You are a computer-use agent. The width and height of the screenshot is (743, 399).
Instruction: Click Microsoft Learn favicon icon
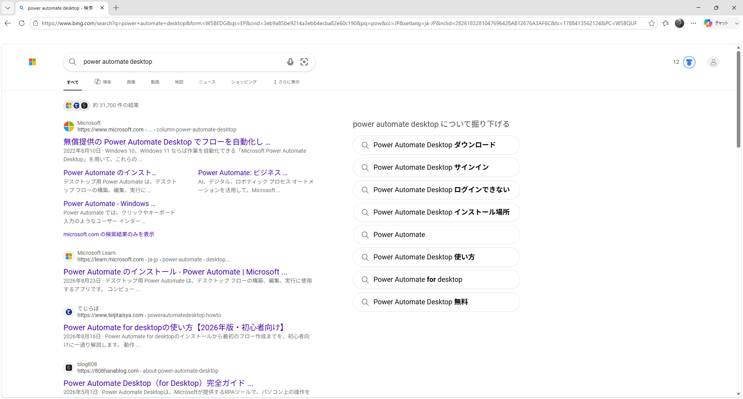click(x=69, y=256)
